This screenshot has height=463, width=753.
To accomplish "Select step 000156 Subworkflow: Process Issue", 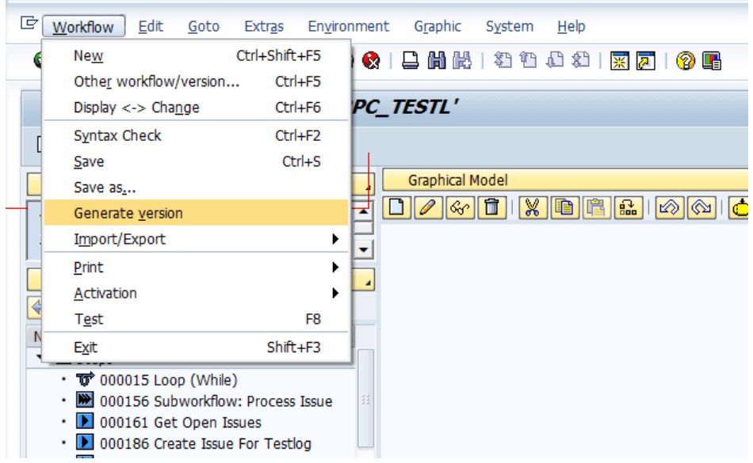I will click(216, 401).
